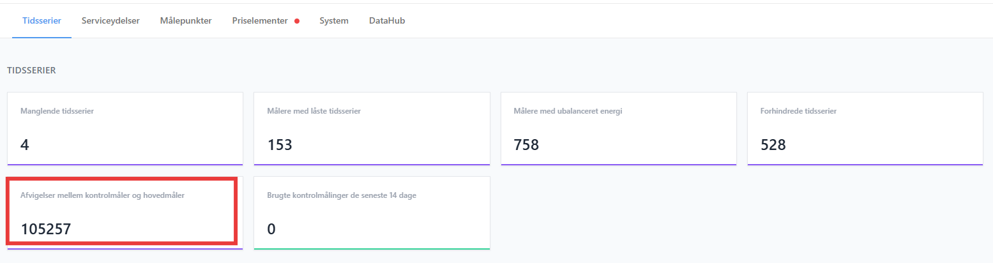Click the 105257 deviation count
Viewport: 993px width, 263px height.
(46, 229)
